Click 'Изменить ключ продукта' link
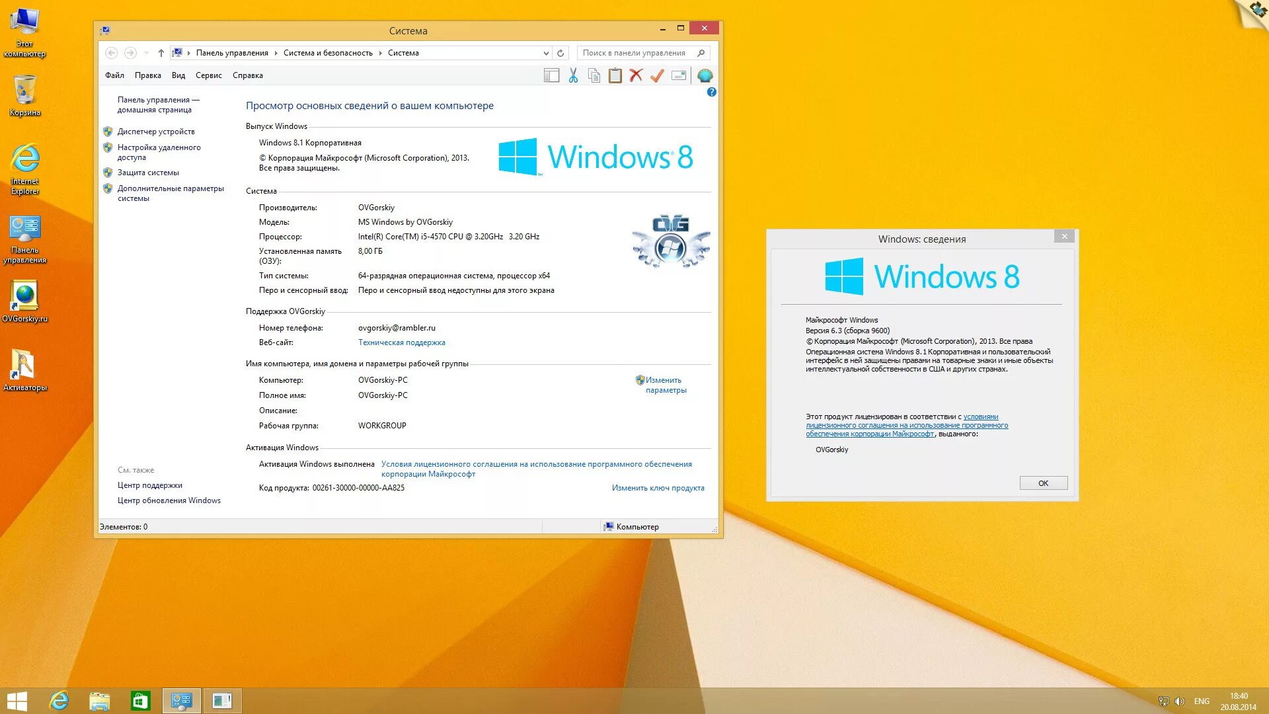The image size is (1269, 714). click(x=658, y=487)
